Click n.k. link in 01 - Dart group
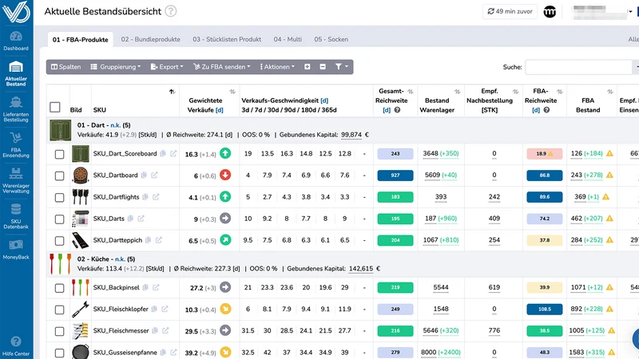Screen dimensions: 639x359 [x=115, y=125]
